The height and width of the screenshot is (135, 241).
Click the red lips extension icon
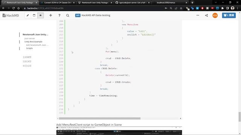click(212, 8)
